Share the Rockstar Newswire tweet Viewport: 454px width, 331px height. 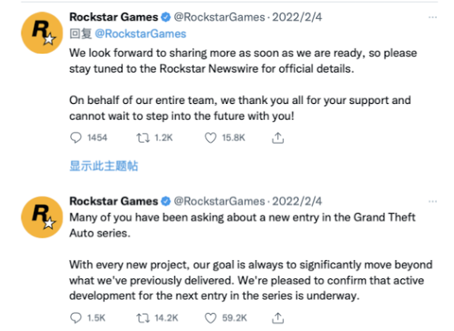(x=277, y=138)
